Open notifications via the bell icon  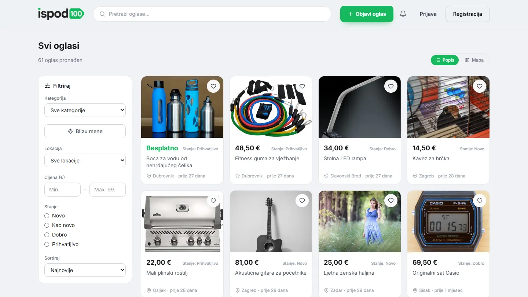(x=403, y=14)
